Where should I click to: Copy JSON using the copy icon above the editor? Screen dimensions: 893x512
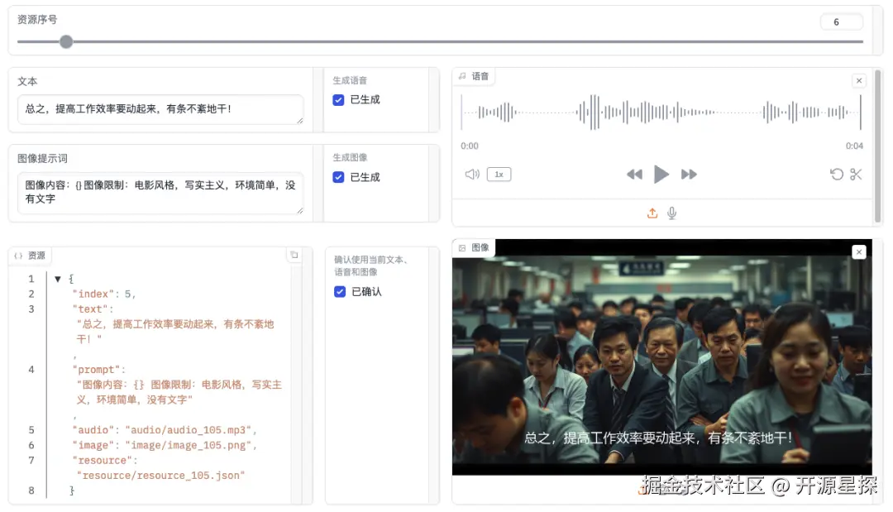click(x=294, y=256)
